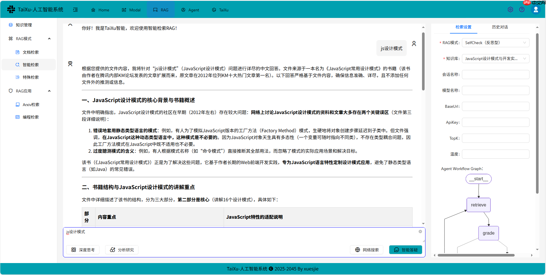546x275 pixels.
Task: Open the 知识库 knowledge base dropdown
Action: (x=495, y=58)
